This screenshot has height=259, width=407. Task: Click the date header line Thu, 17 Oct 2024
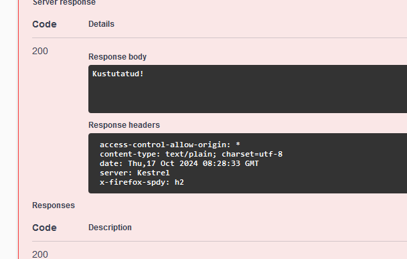tap(179, 163)
